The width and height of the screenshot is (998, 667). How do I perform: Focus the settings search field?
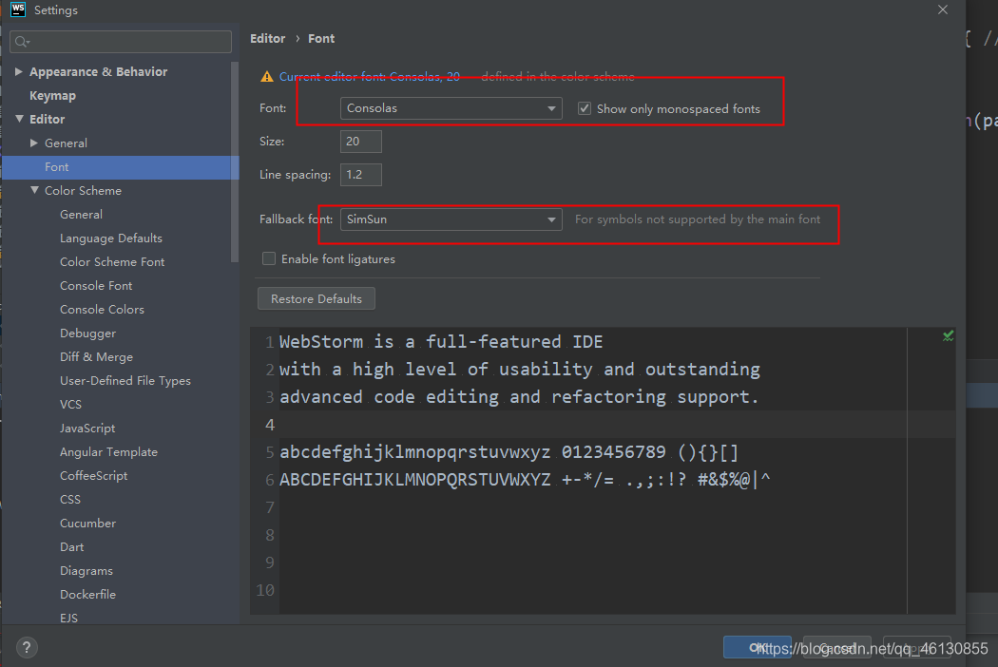click(x=121, y=42)
